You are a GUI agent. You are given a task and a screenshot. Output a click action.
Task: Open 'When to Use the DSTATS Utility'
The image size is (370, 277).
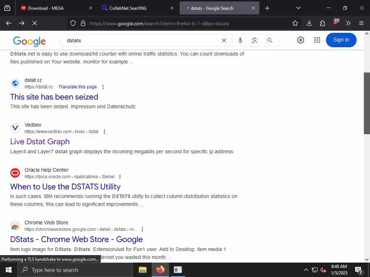click(65, 186)
